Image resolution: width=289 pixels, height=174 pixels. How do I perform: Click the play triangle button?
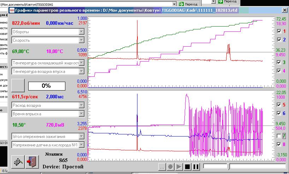pyautogui.click(x=179, y=167)
